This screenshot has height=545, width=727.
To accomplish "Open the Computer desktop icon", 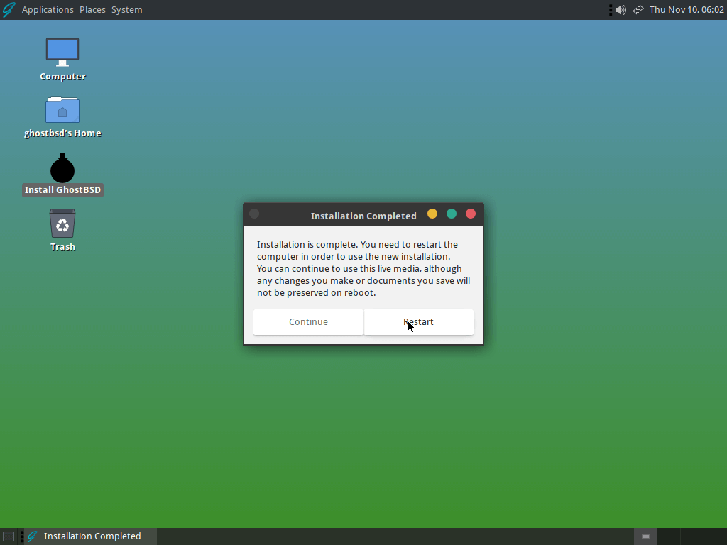I will tap(62, 60).
